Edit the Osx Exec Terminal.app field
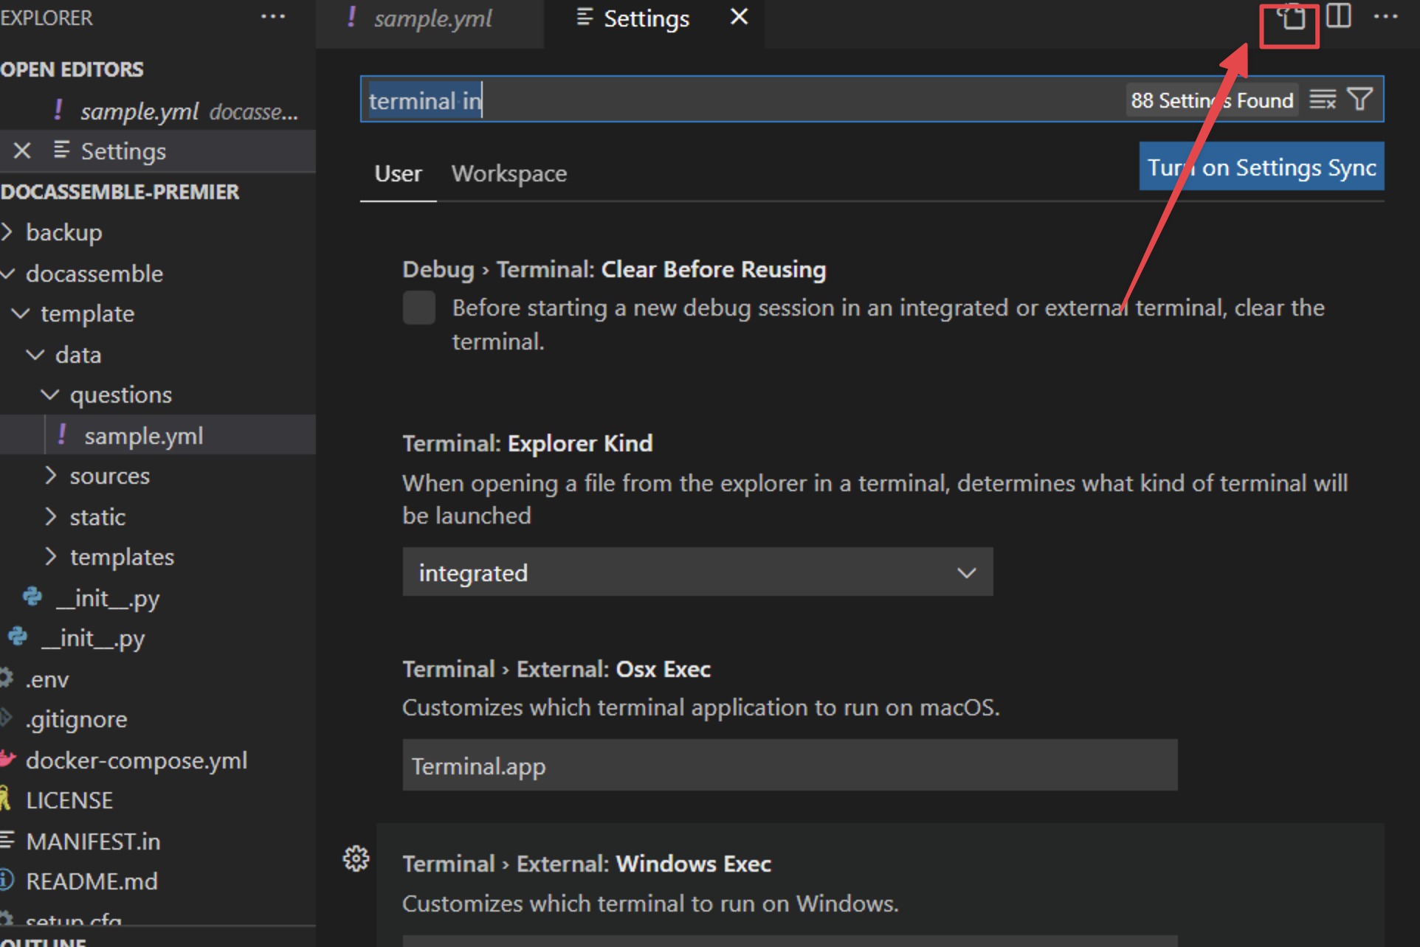 click(x=790, y=766)
